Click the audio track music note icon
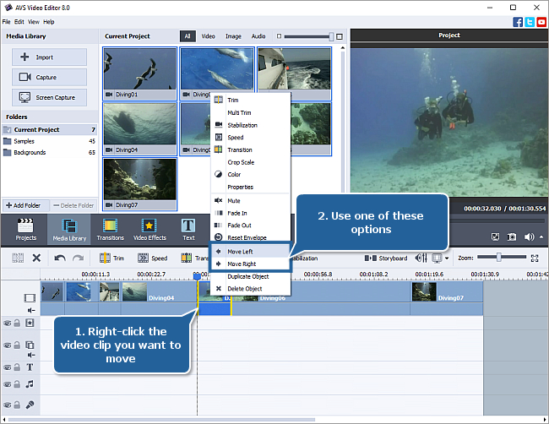 tap(30, 384)
